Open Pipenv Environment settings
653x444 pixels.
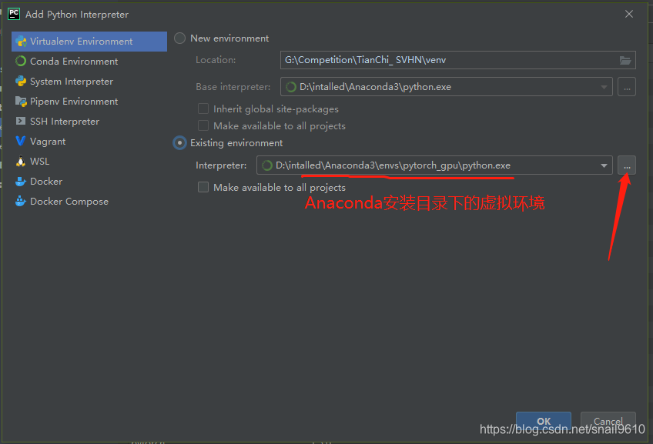89,101
